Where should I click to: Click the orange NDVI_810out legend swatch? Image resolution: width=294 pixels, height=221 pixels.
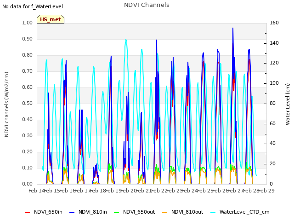point(165,213)
